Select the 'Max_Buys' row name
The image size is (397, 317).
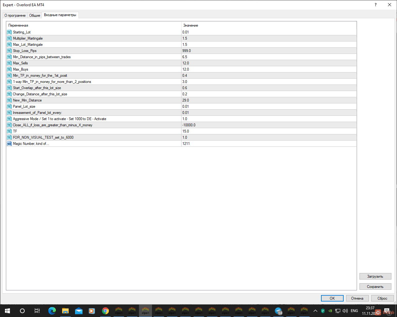(20, 69)
